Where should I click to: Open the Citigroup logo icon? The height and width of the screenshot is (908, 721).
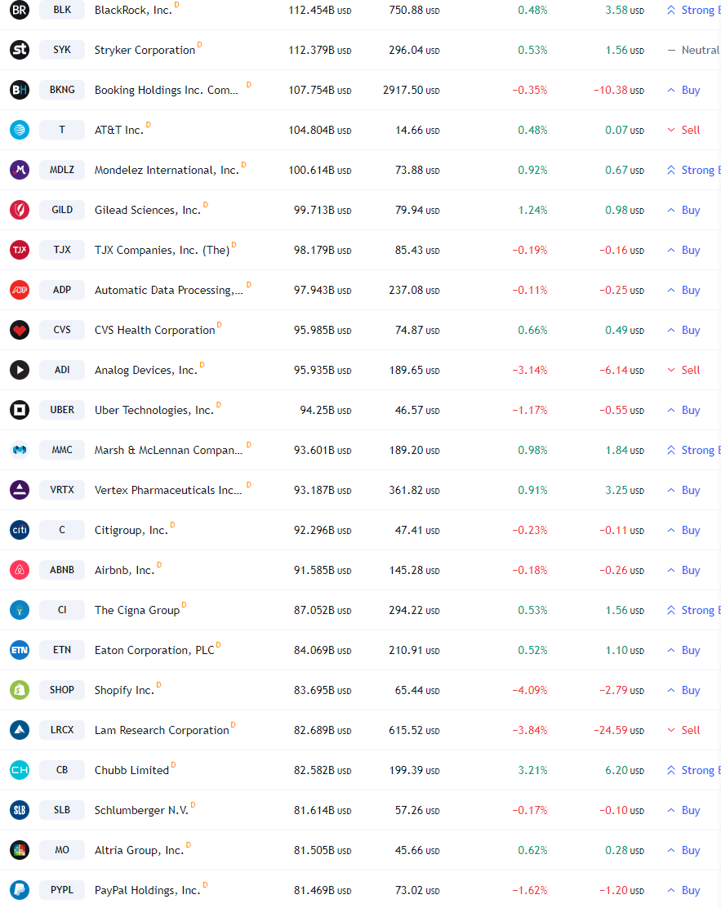coord(20,530)
